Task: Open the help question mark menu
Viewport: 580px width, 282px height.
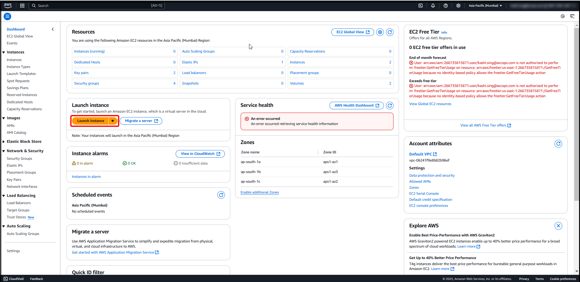Action: point(445,5)
